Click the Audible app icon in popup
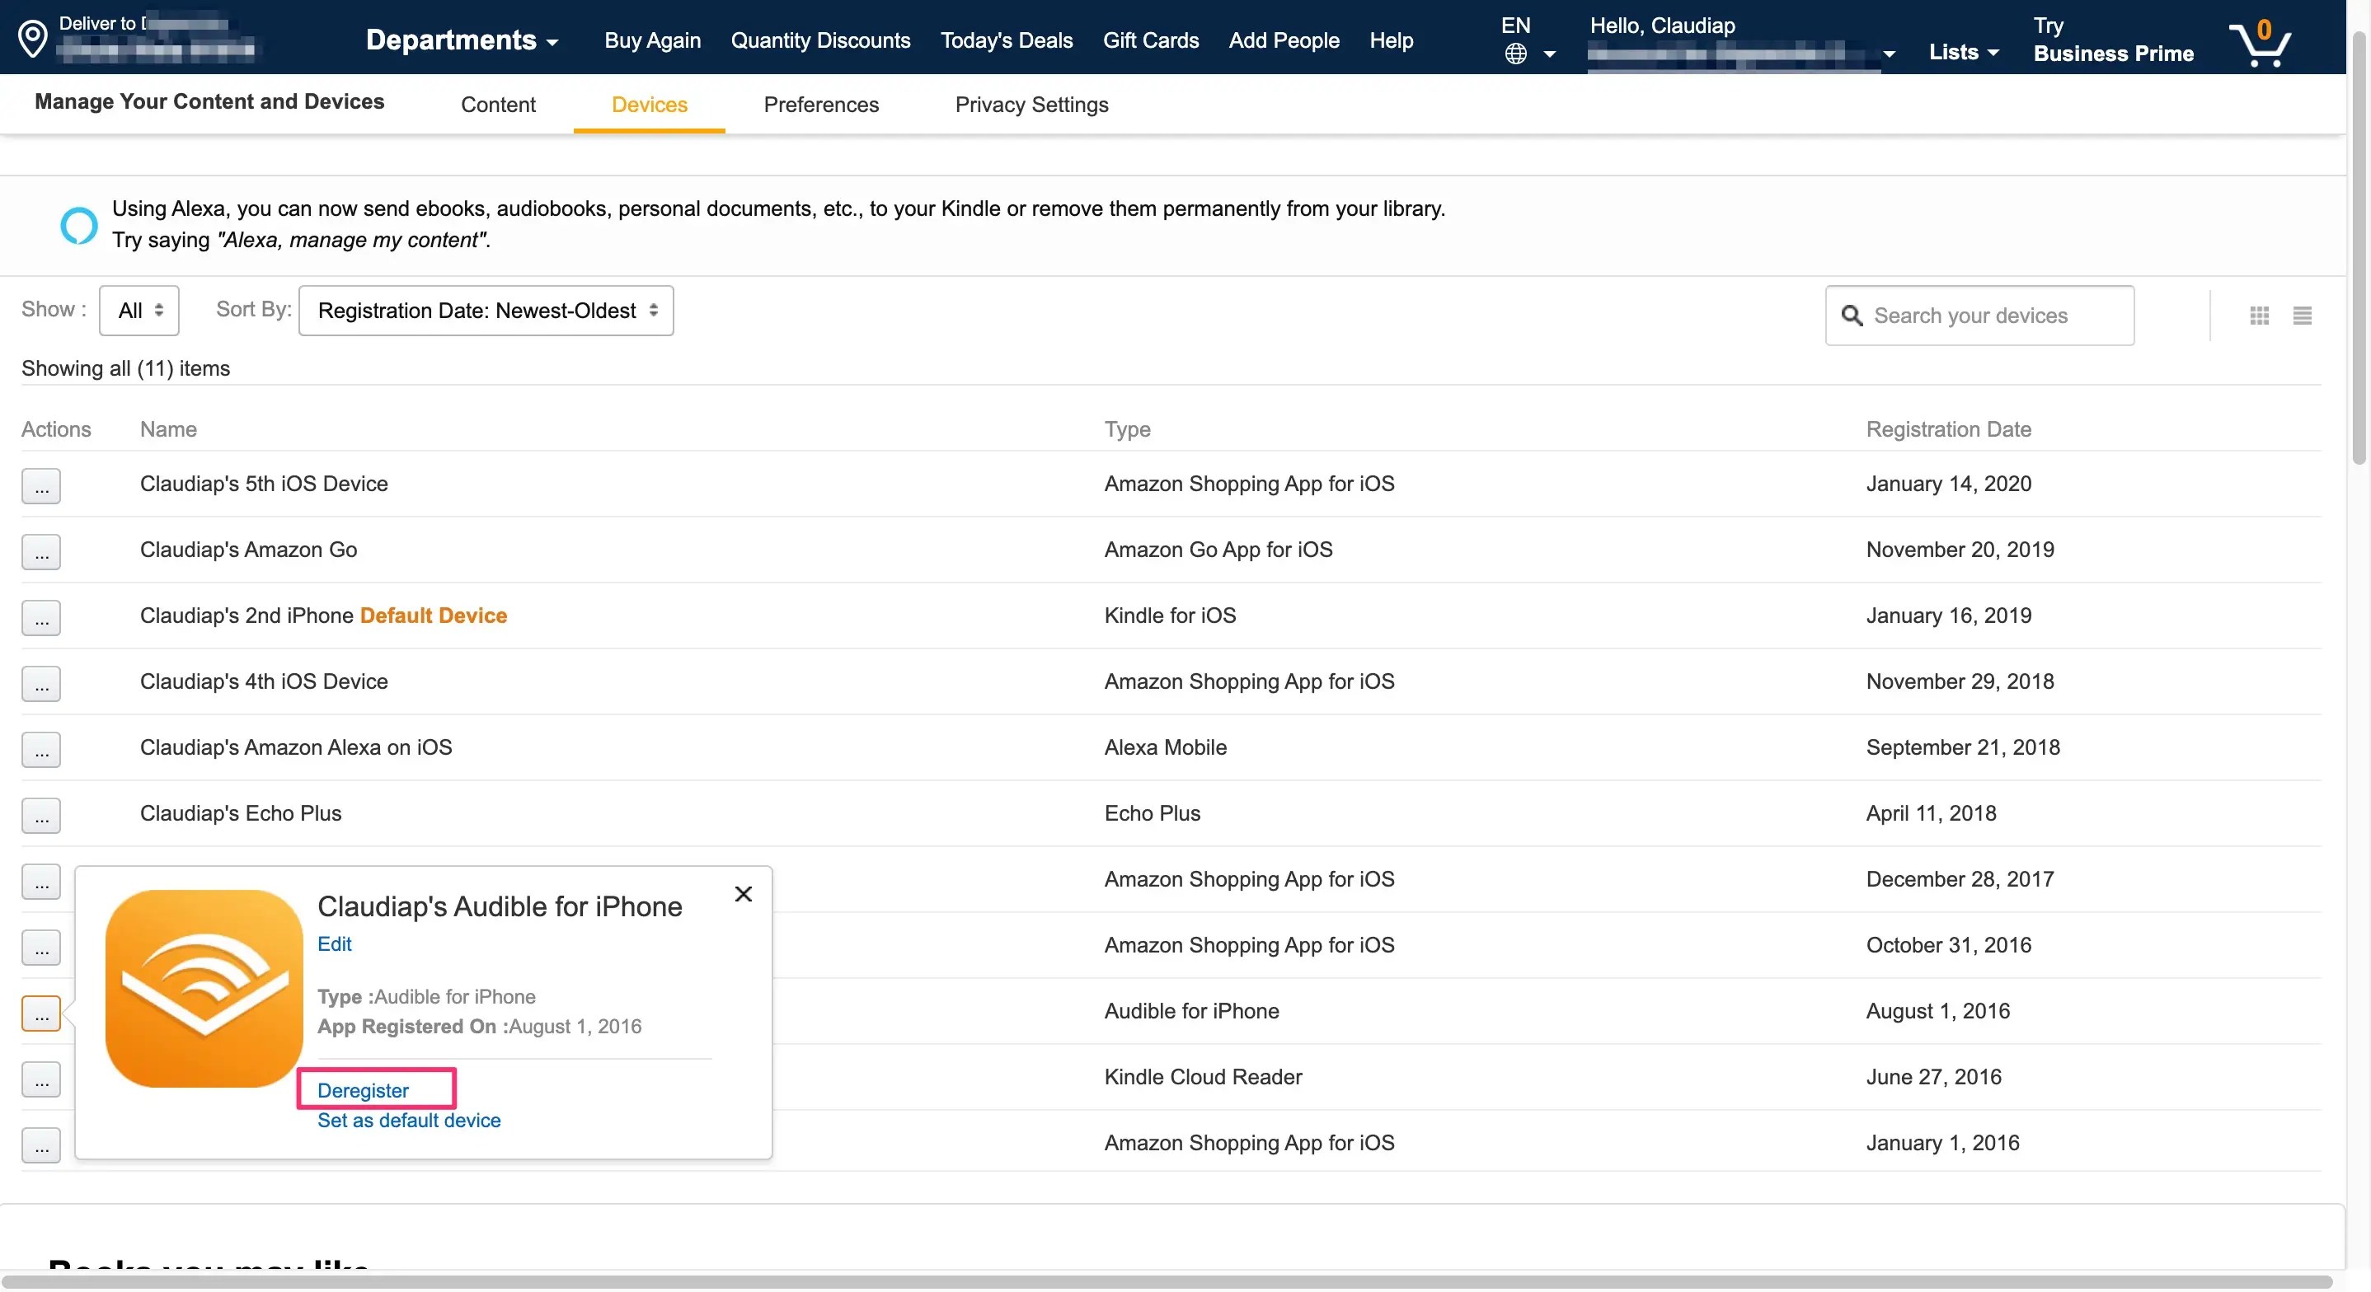2371x1292 pixels. tap(204, 988)
